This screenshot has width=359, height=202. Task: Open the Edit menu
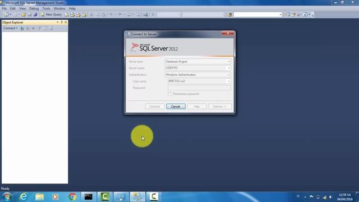tap(12, 8)
